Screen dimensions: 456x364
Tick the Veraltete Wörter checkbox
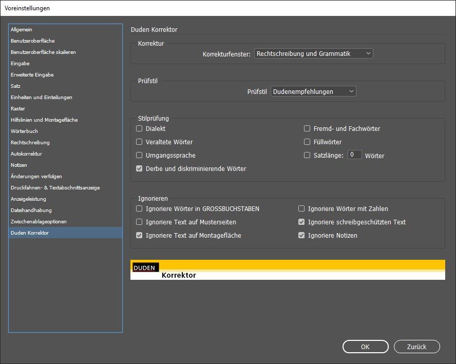[139, 142]
